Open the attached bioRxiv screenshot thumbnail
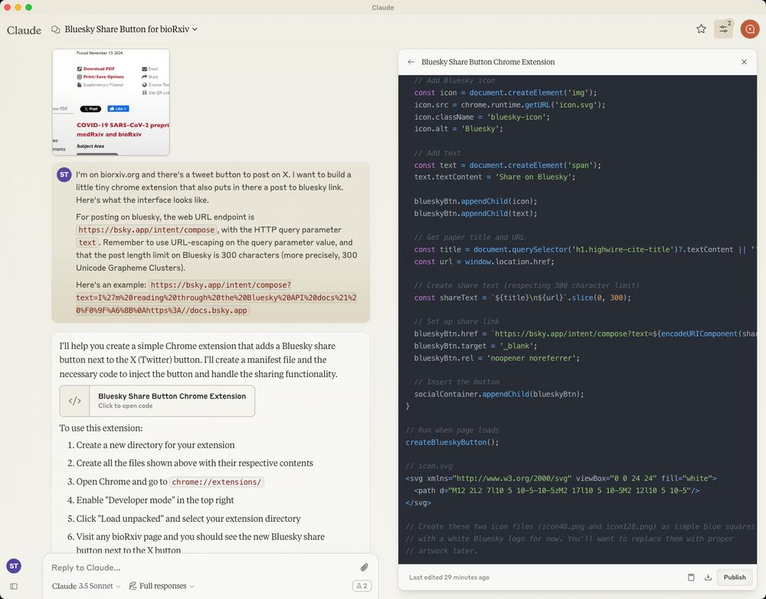 tap(111, 102)
